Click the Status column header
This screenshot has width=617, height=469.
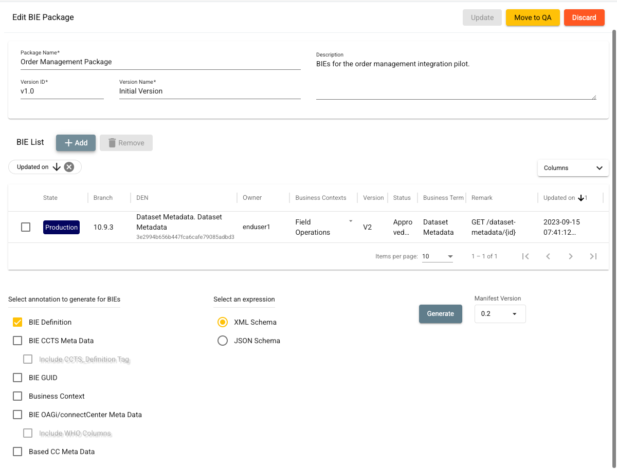402,198
